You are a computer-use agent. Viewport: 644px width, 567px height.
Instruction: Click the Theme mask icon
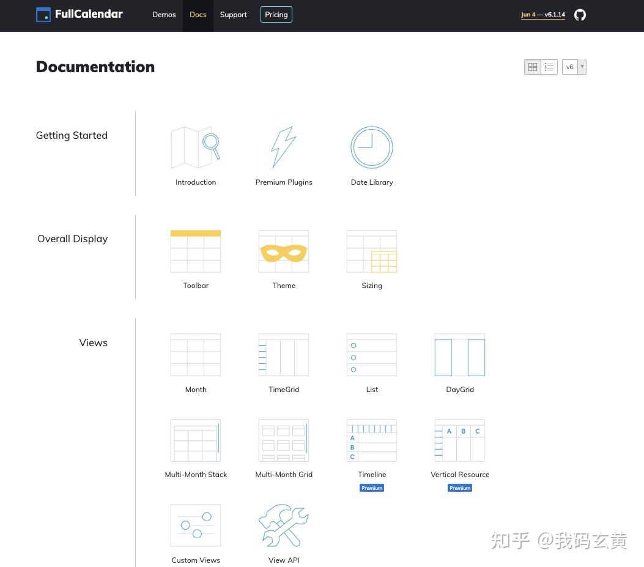pos(283,251)
